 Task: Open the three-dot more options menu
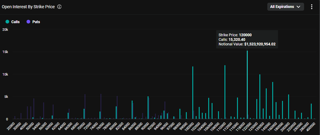point(311,7)
